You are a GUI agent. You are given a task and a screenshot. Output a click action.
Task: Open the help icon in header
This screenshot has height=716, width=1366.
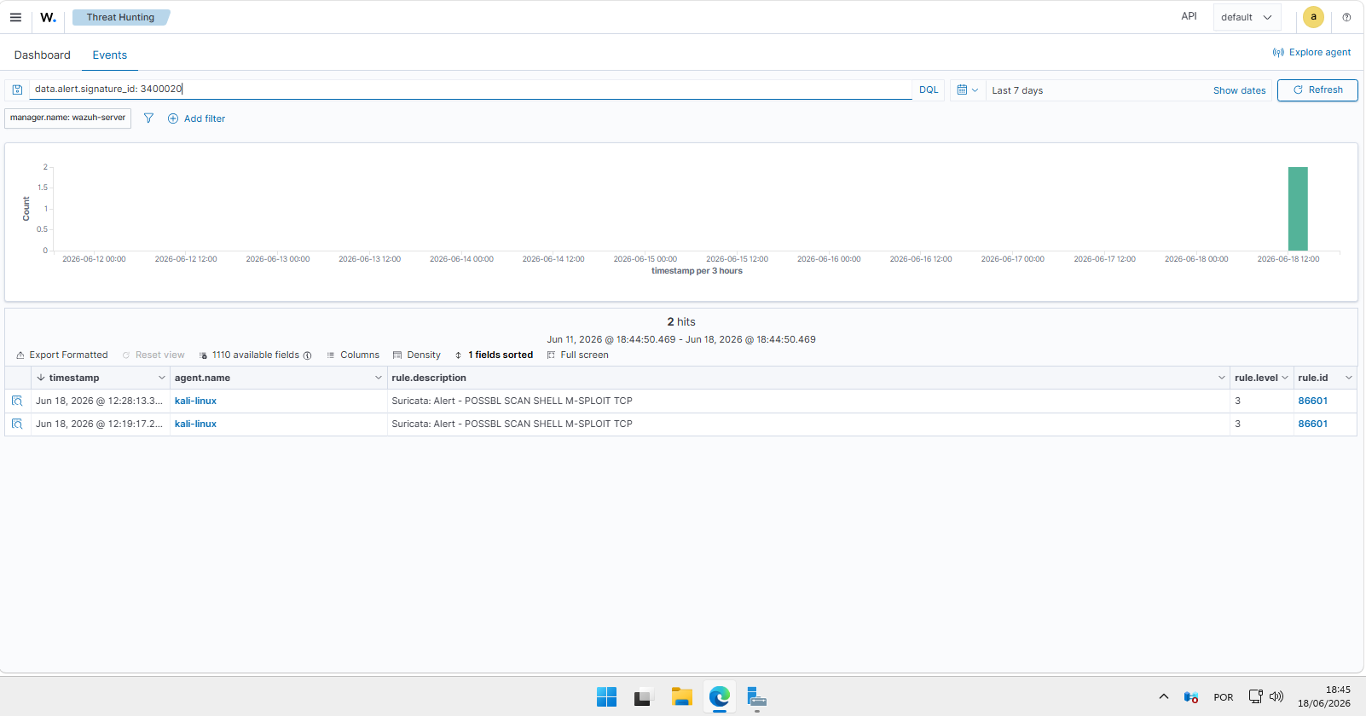tap(1346, 17)
